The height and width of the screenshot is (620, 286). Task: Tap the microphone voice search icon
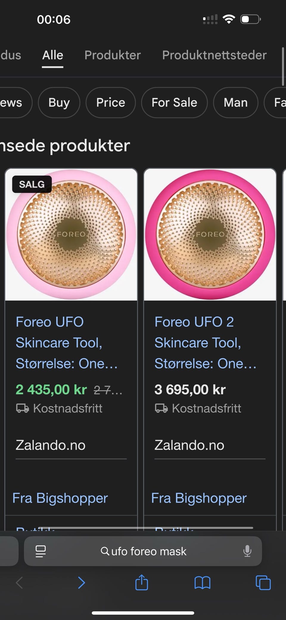point(247,551)
